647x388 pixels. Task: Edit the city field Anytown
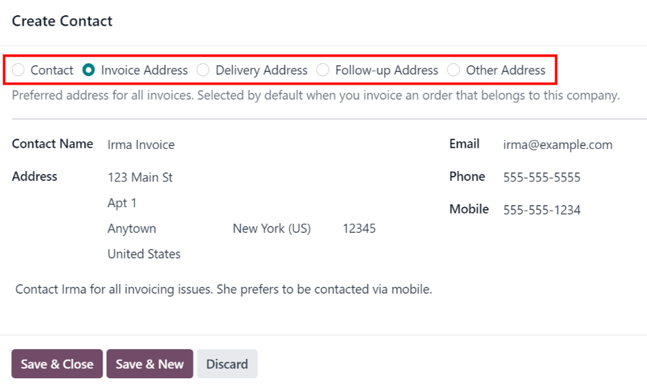point(132,229)
